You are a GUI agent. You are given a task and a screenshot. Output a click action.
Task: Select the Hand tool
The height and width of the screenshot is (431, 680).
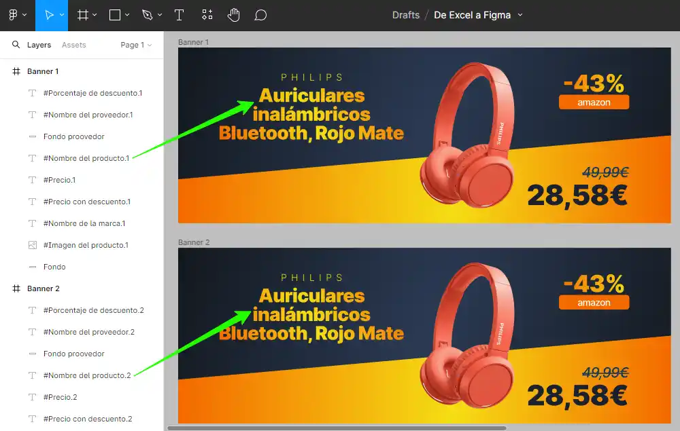coord(233,15)
